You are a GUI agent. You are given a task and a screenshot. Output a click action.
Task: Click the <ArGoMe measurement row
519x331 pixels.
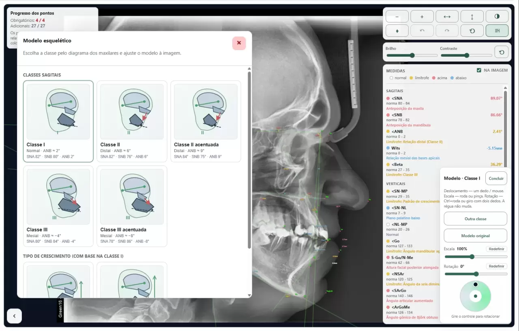click(412, 312)
